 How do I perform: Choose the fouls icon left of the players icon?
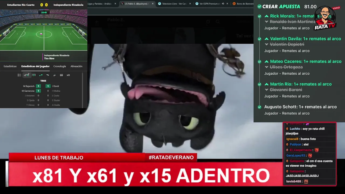tap(54, 75)
